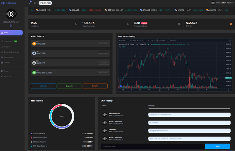Click the chart camera snapshot icon

point(230,40)
